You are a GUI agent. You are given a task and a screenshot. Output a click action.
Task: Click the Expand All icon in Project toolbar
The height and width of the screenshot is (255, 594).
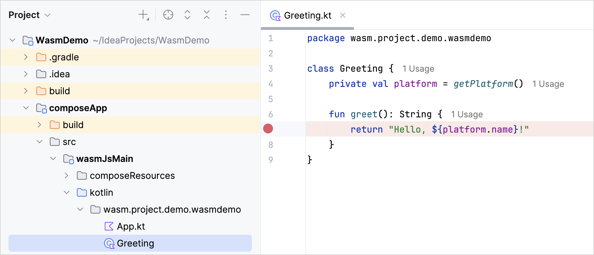tap(187, 15)
